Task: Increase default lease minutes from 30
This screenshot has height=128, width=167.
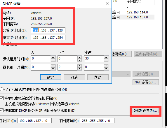Action: point(106,57)
